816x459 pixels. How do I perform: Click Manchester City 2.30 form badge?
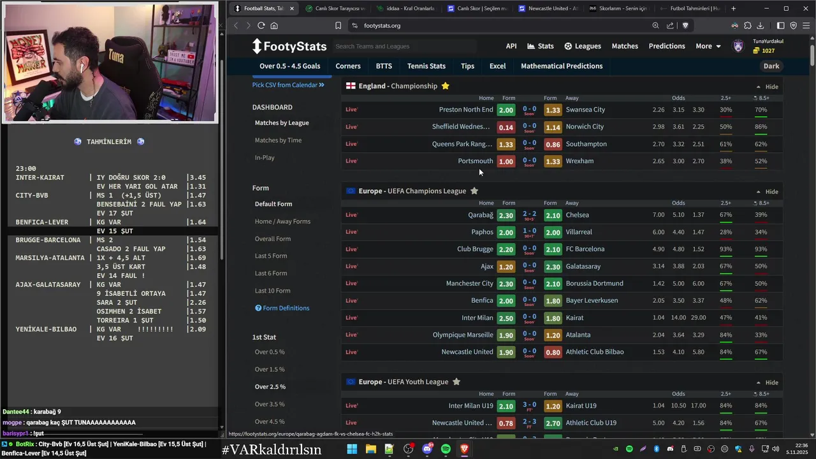506,284
